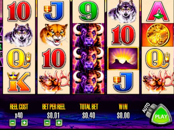174x130 pixels.
Task: Click the $0.00 win amount display
Action: (123, 115)
